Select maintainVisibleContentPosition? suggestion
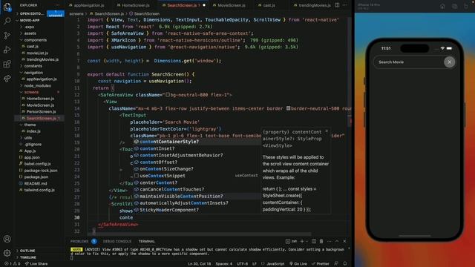The height and width of the screenshot is (267, 475). (x=197, y=196)
